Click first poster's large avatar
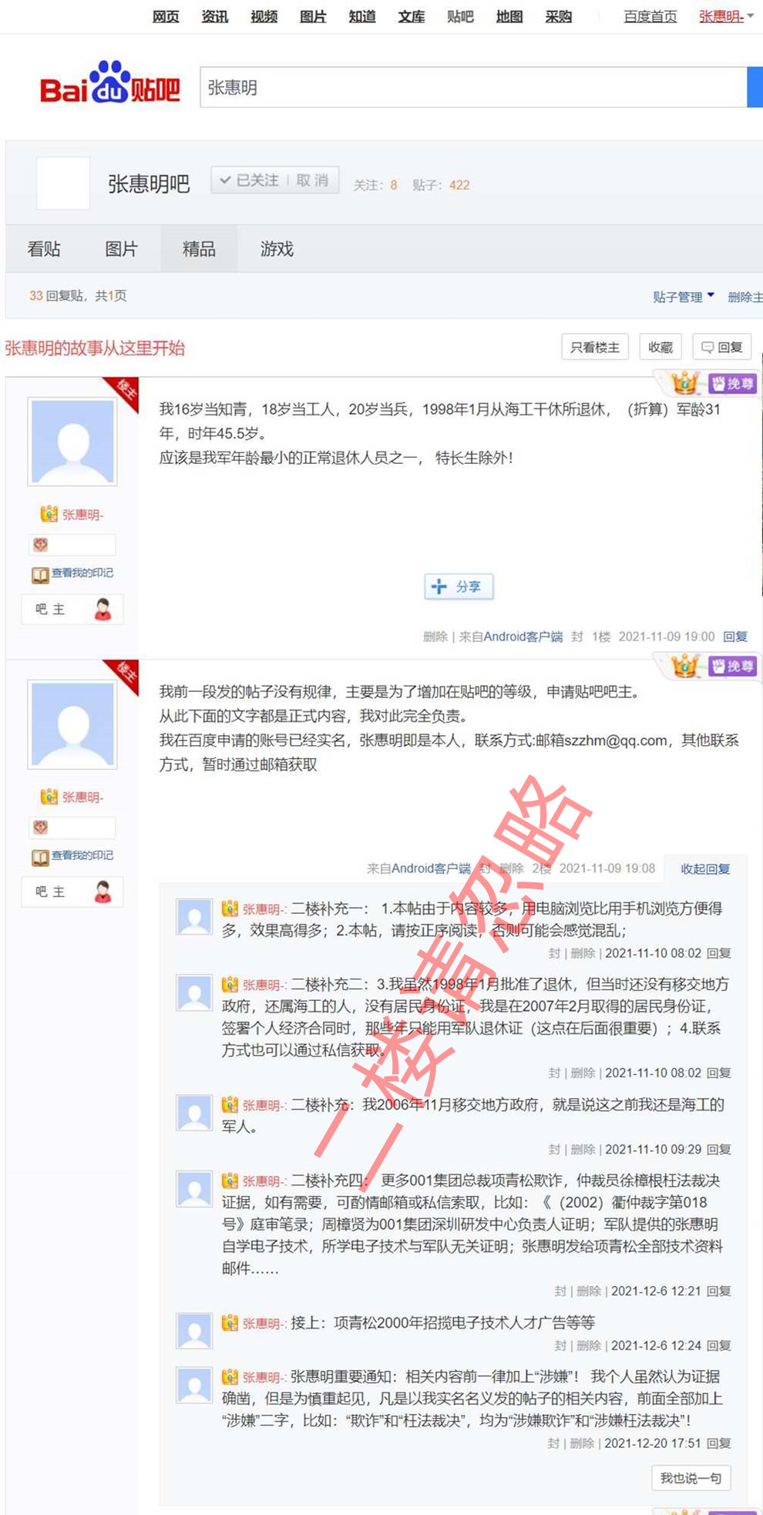 pos(72,442)
